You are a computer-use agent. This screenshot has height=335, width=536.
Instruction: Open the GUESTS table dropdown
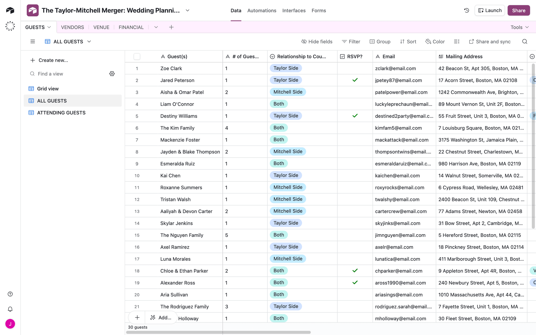tap(49, 27)
